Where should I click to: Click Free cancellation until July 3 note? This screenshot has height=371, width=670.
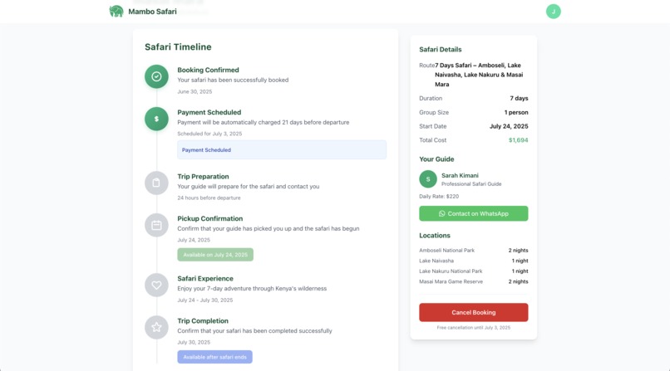[474, 328]
